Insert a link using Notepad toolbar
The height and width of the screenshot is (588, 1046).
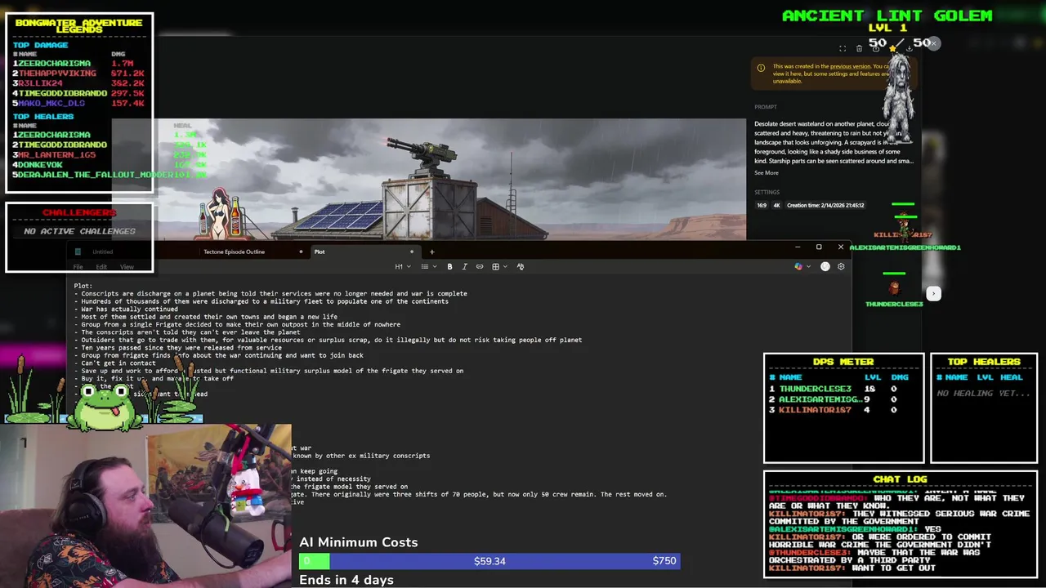(x=480, y=266)
